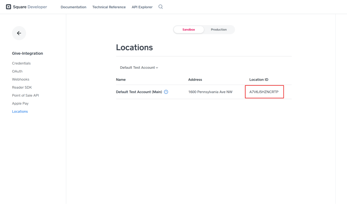347x204 pixels.
Task: Click the Address column header
Action: pyautogui.click(x=195, y=80)
